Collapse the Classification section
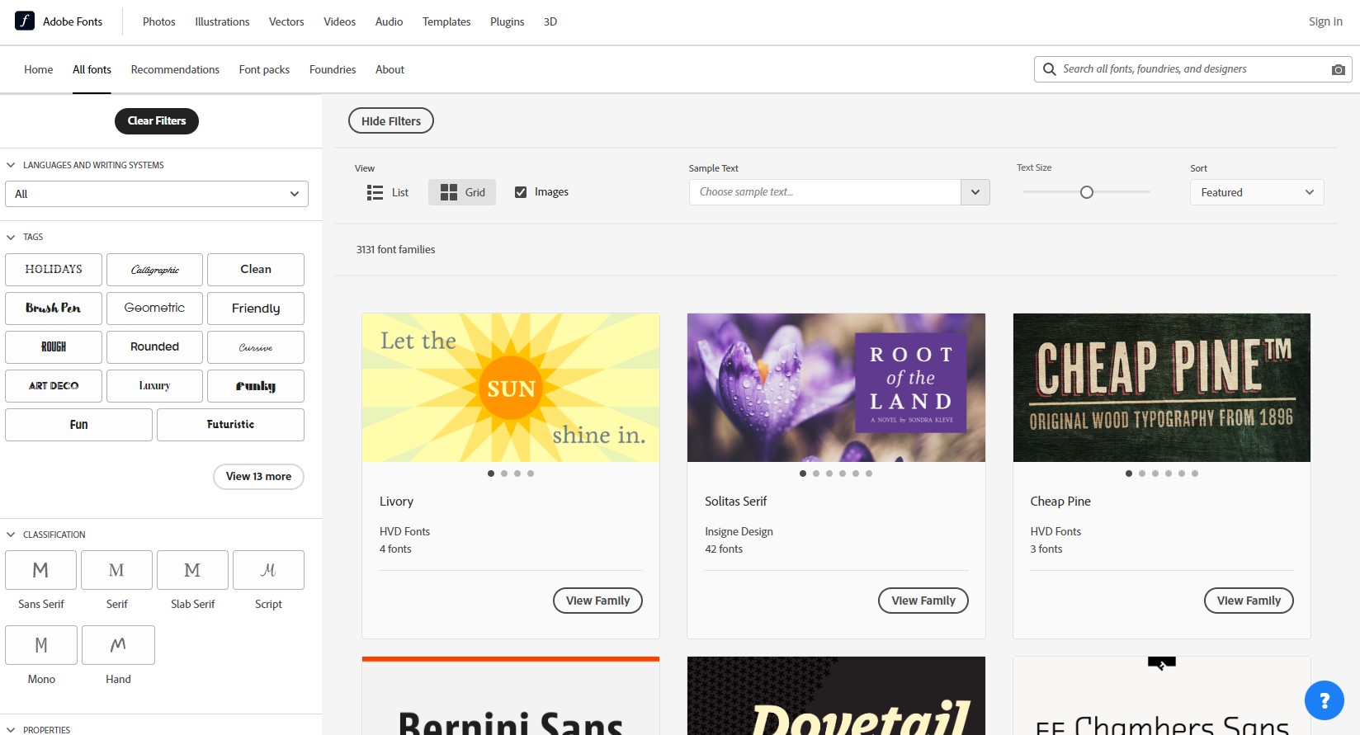The image size is (1360, 735). [11, 535]
